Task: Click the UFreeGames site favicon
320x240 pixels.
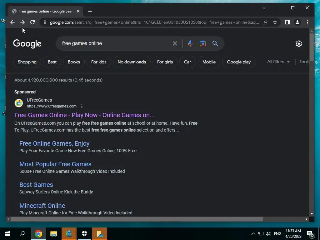Action: (19, 103)
